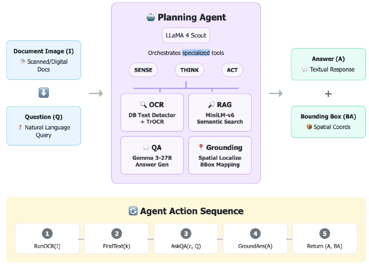Select the THINK pill

click(x=189, y=70)
